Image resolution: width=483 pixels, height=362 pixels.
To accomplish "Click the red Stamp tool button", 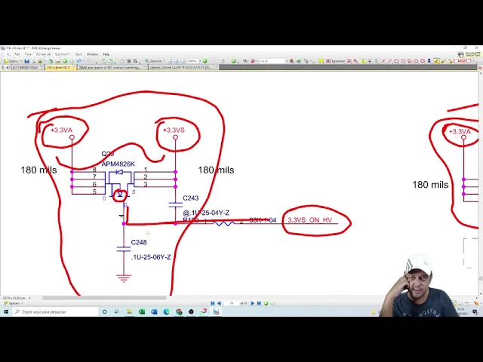I will pyautogui.click(x=462, y=61).
